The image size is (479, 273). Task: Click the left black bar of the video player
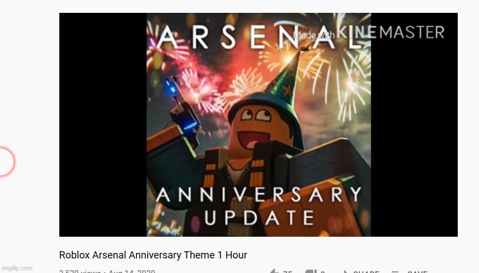point(103,124)
